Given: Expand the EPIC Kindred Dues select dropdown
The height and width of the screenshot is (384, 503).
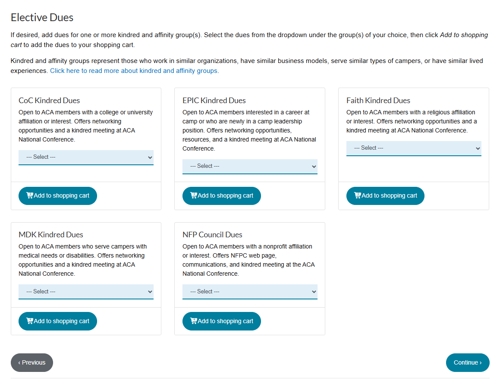Looking at the screenshot, I should [x=250, y=167].
